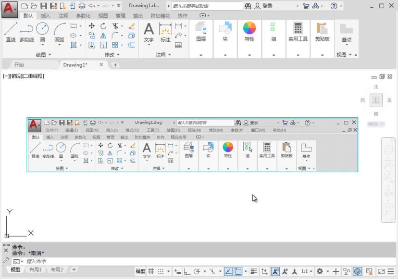Click the Plot printer icon in top toolbar

pos(82,6)
